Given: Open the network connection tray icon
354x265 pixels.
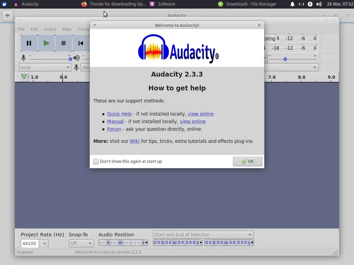Looking at the screenshot, I should point(301,4).
